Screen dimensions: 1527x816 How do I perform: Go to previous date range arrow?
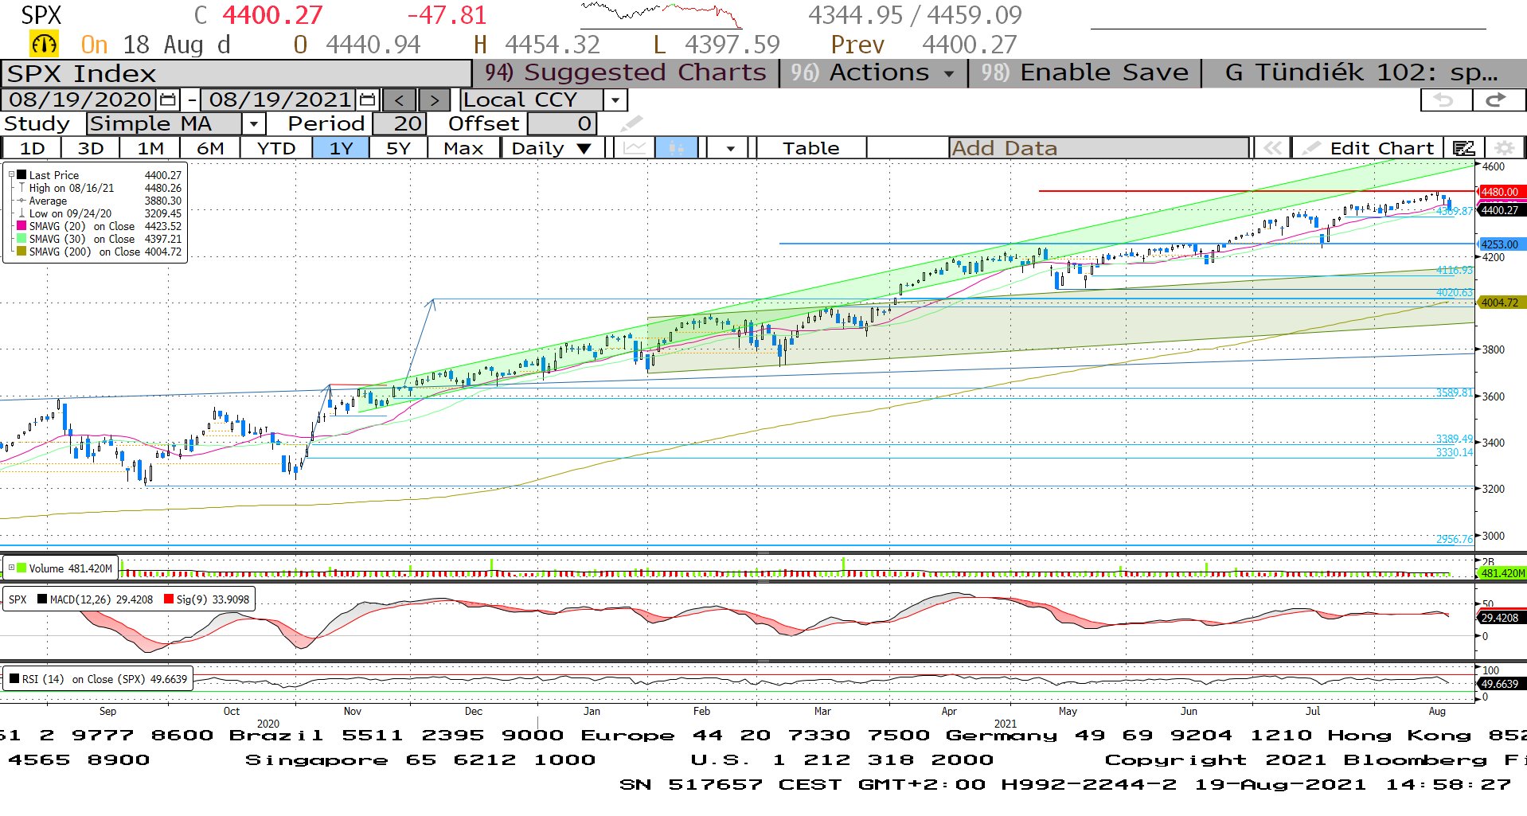pyautogui.click(x=399, y=100)
